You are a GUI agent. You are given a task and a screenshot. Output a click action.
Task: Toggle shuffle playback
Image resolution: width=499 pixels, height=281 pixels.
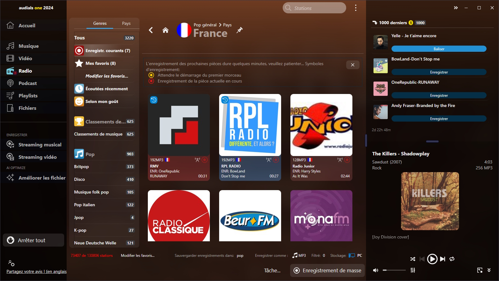[413, 259]
